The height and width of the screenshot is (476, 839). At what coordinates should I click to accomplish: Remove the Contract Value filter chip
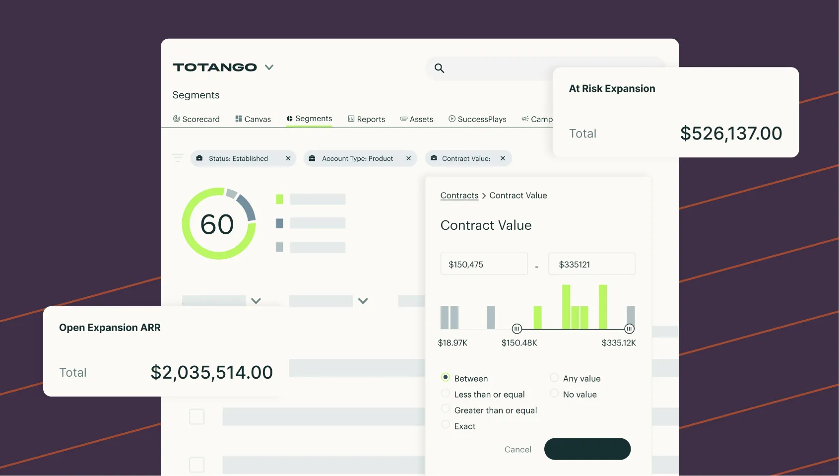point(503,158)
